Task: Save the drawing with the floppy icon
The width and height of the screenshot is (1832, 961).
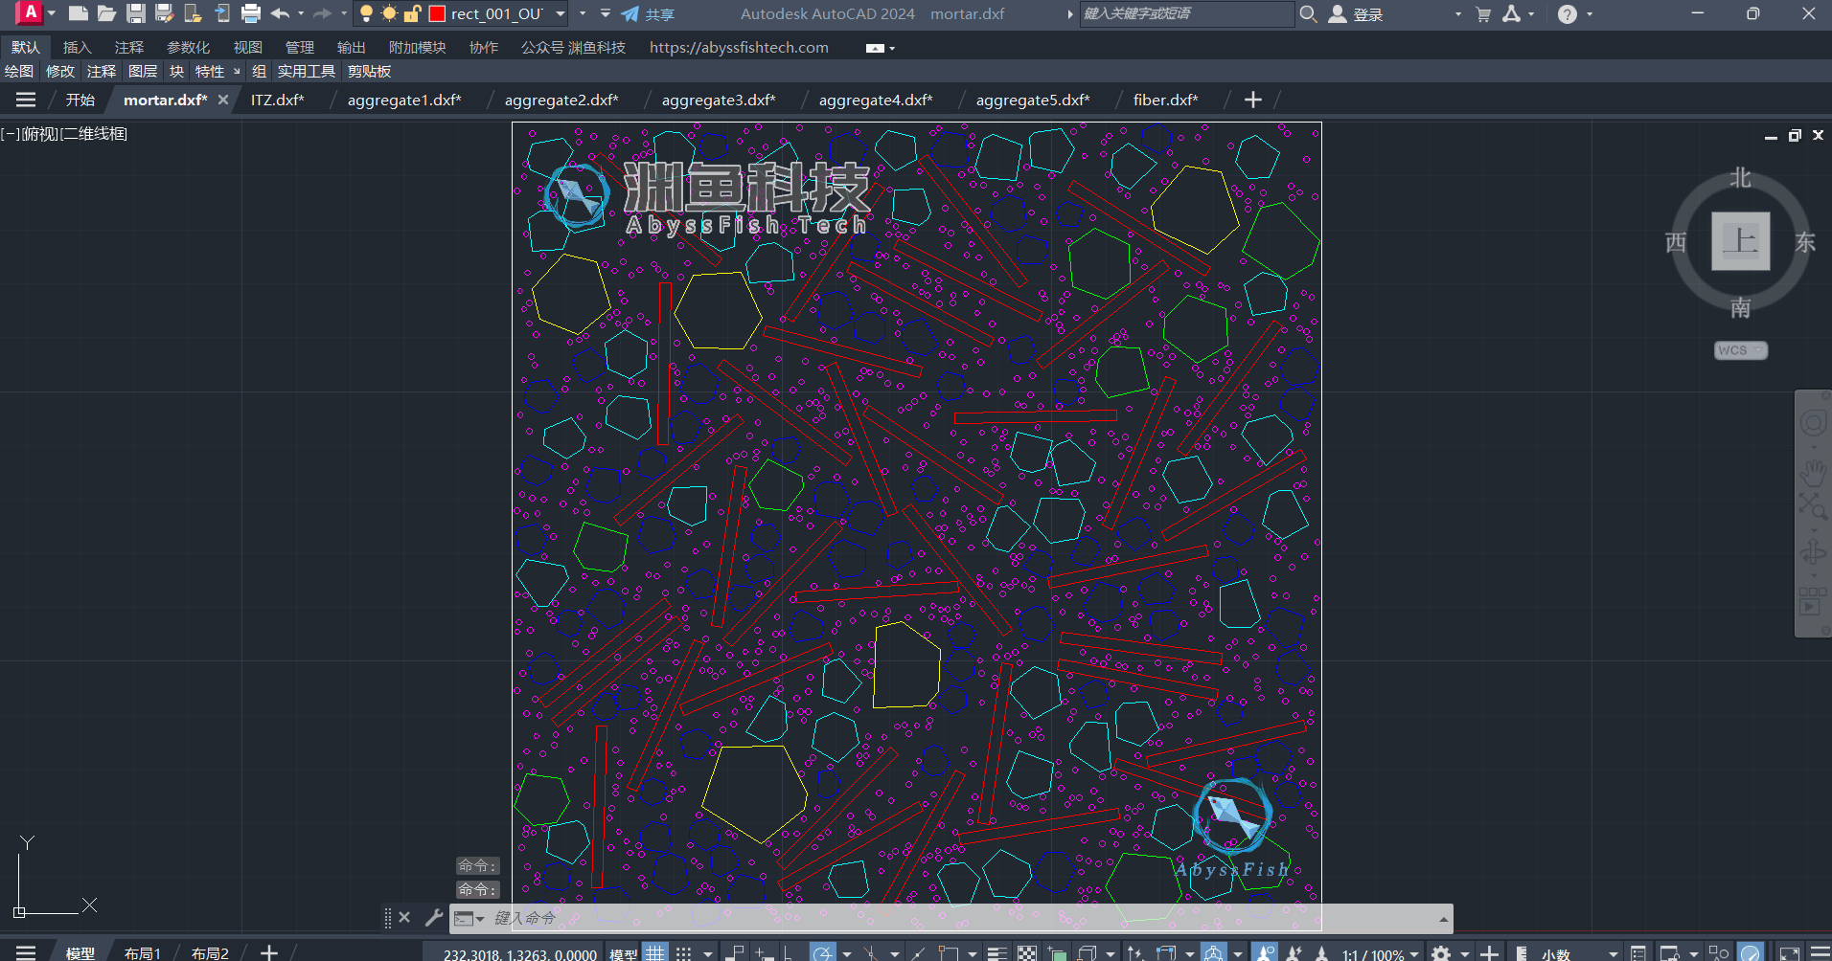Action: (136, 13)
